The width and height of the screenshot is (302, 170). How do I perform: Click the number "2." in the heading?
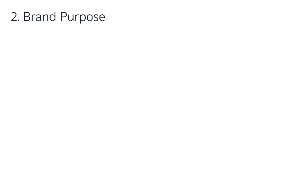(15, 17)
